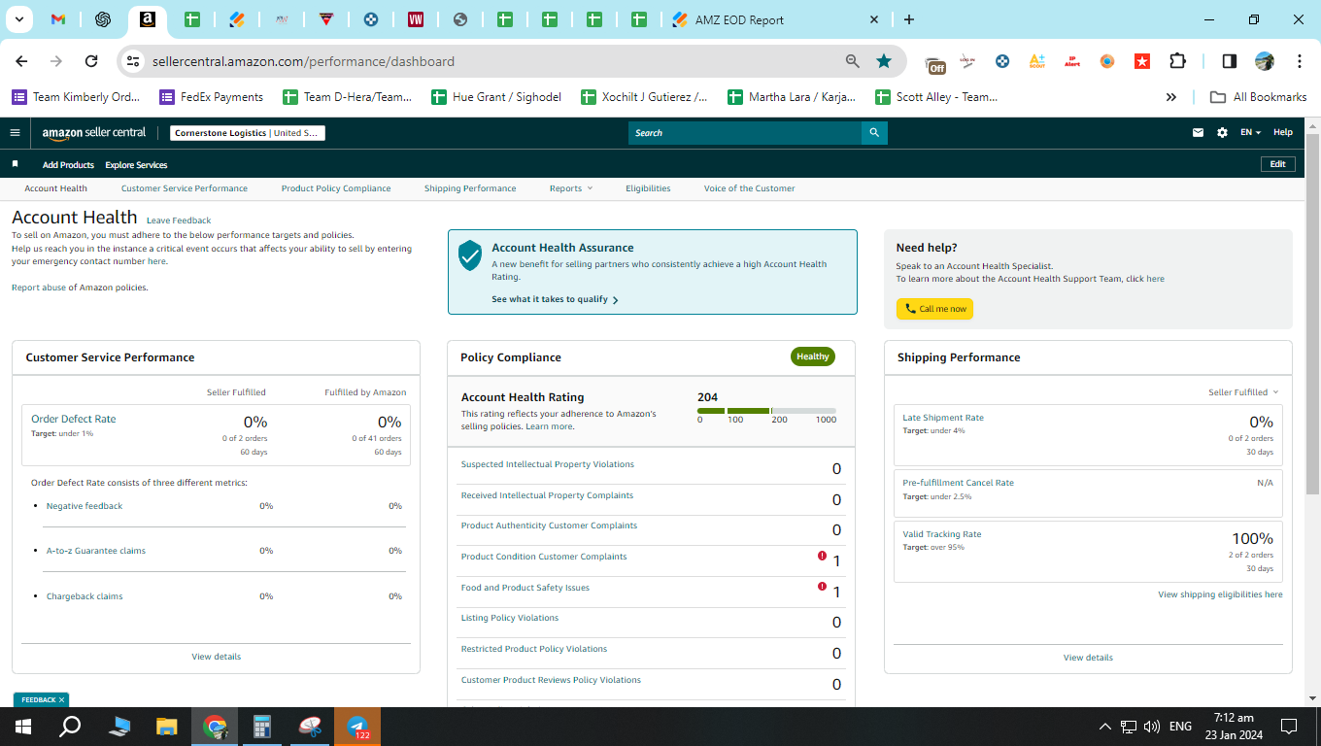Viewport: 1321px width, 746px height.
Task: Open the Chrome extensions puzzle icon
Action: [x=1177, y=61]
